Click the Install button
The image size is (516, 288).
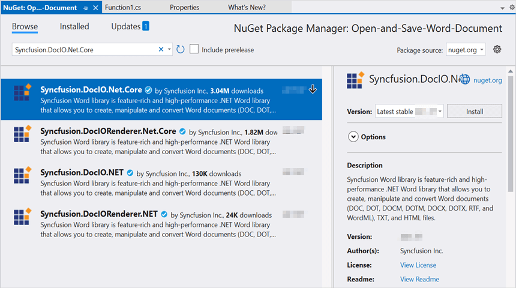pos(475,111)
